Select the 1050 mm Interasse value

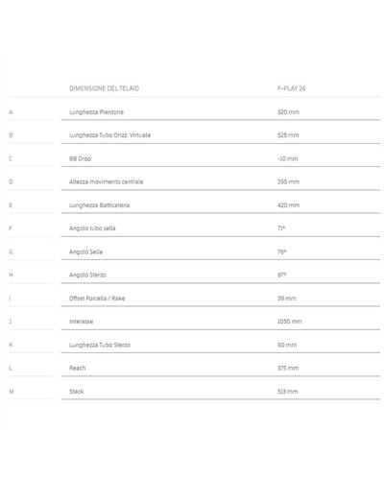[290, 322]
